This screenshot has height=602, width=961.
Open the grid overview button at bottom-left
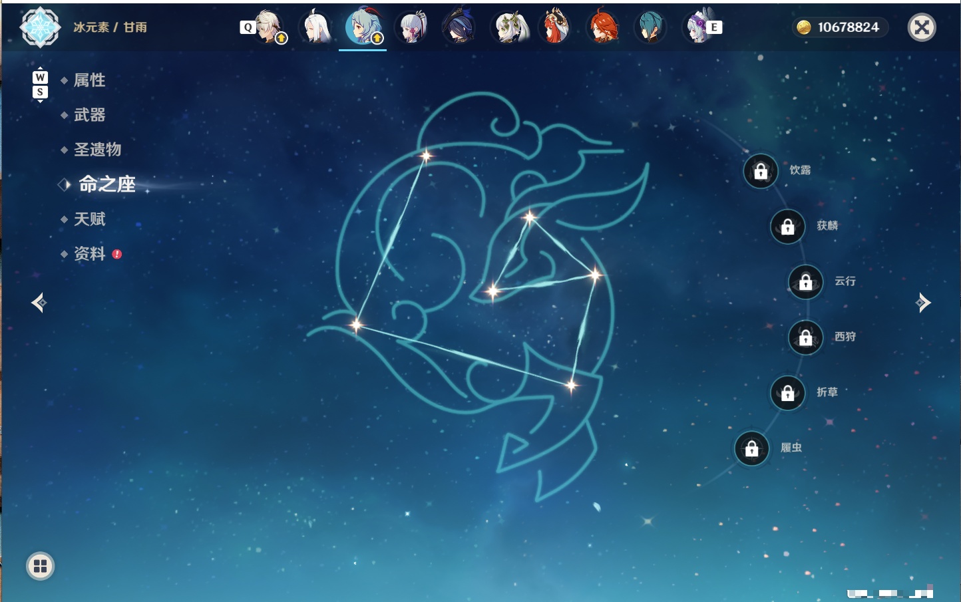[40, 566]
